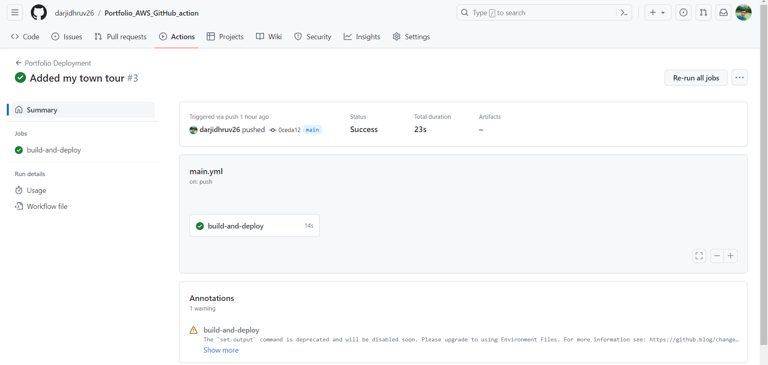768x365 pixels.
Task: Zoom in on the workflow graph
Action: (x=731, y=256)
